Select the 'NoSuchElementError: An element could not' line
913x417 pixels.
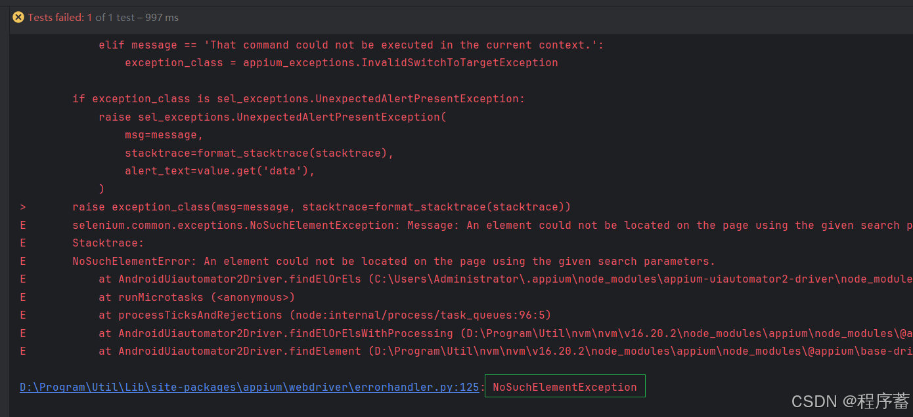click(x=394, y=261)
